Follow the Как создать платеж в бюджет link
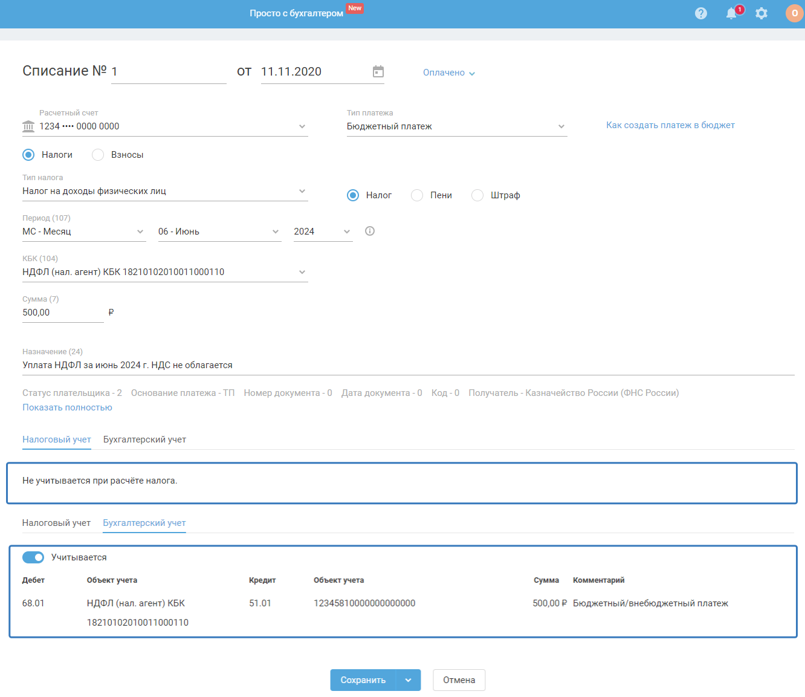Screen dimensions: 805x697 [x=670, y=125]
